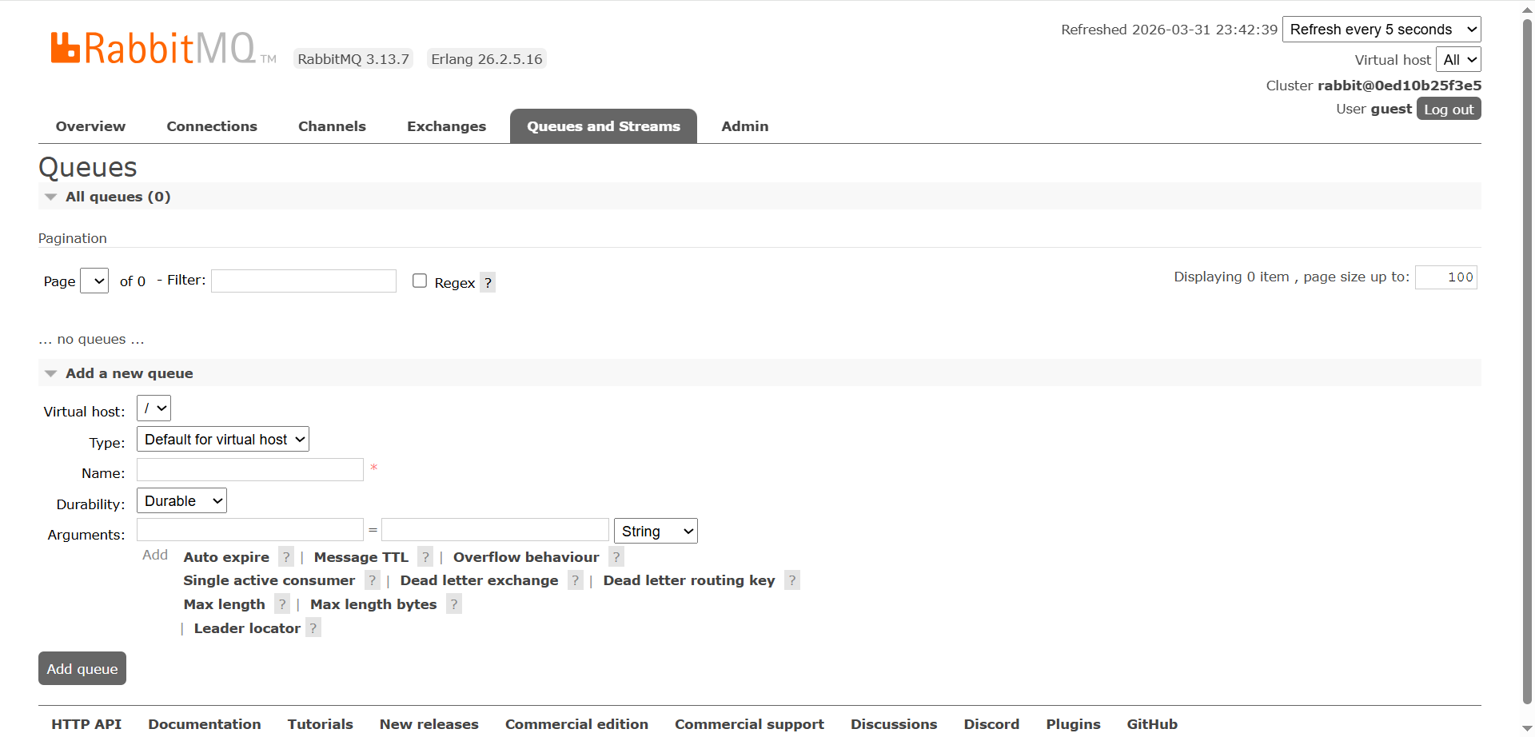Open the queue Durability dropdown
This screenshot has width=1535, height=737.
pos(181,500)
